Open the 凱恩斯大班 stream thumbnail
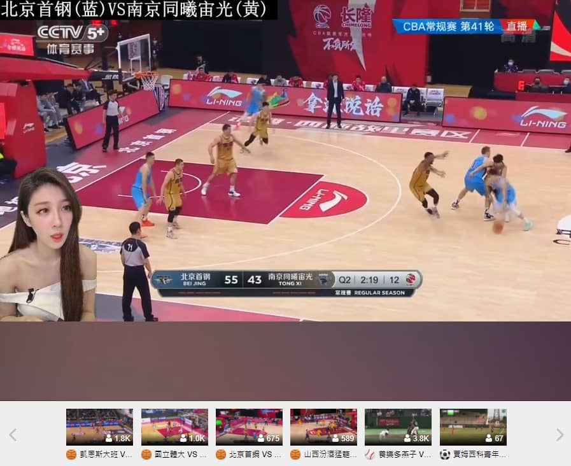Image resolution: width=571 pixels, height=466 pixels. [x=100, y=427]
